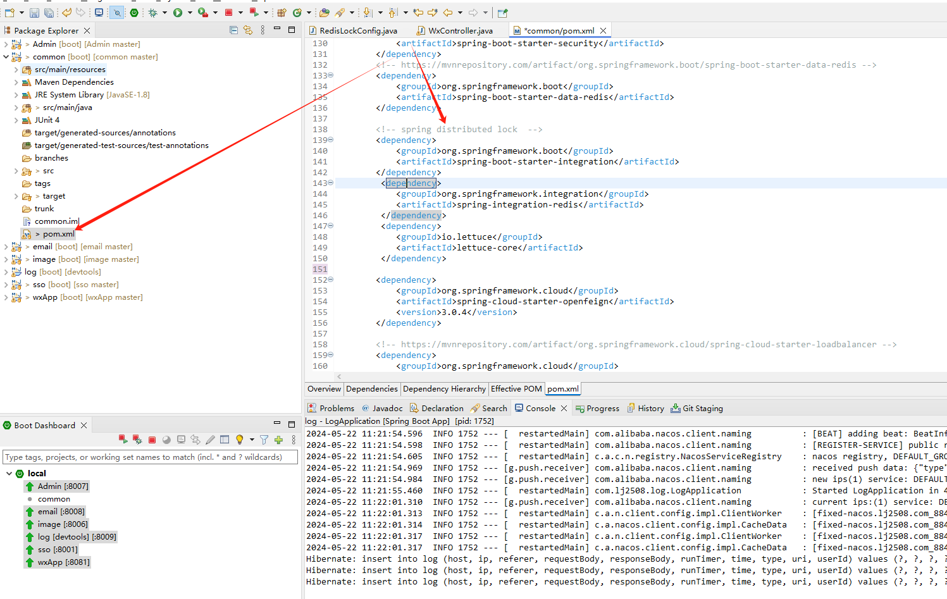947x599 pixels.
Task: Click Boot Dashboard properties table icon
Action: click(x=225, y=439)
